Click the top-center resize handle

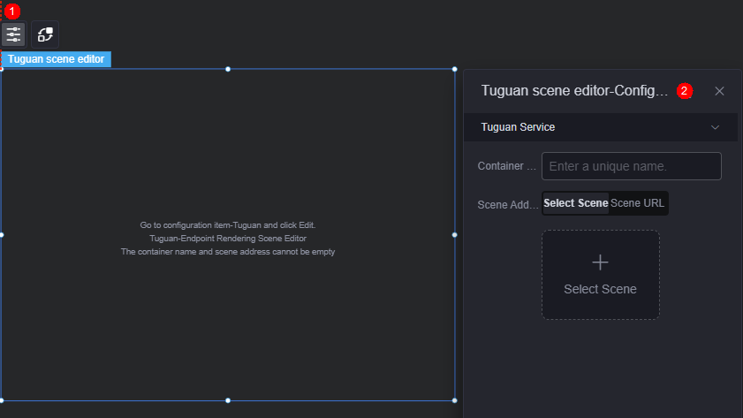(228, 69)
